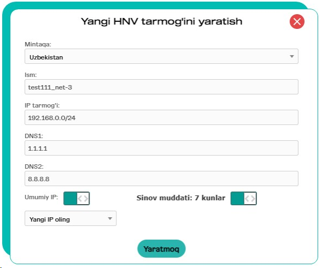Click the Ism label text
This screenshot has width=322, height=268.
pos(31,75)
